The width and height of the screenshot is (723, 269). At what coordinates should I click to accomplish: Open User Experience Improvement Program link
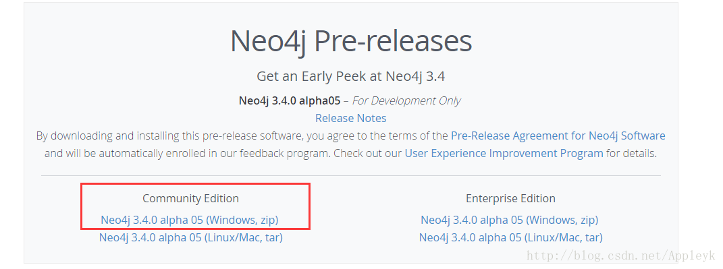pos(504,154)
